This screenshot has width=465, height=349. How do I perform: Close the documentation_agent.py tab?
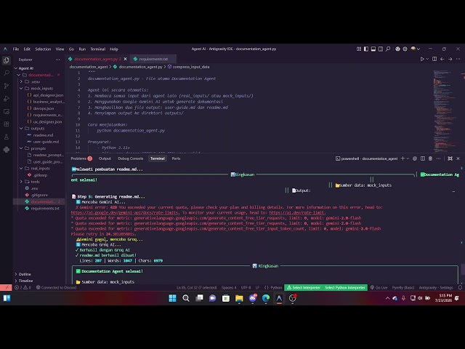tap(125, 59)
